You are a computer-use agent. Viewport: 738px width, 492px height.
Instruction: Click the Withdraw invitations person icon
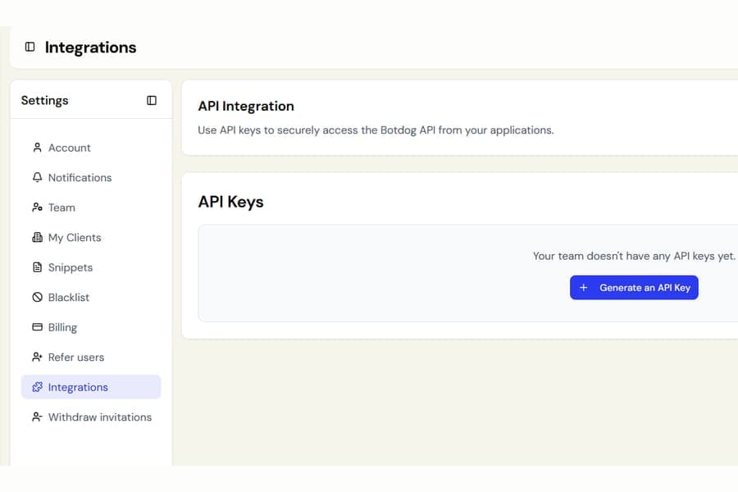[x=37, y=417]
